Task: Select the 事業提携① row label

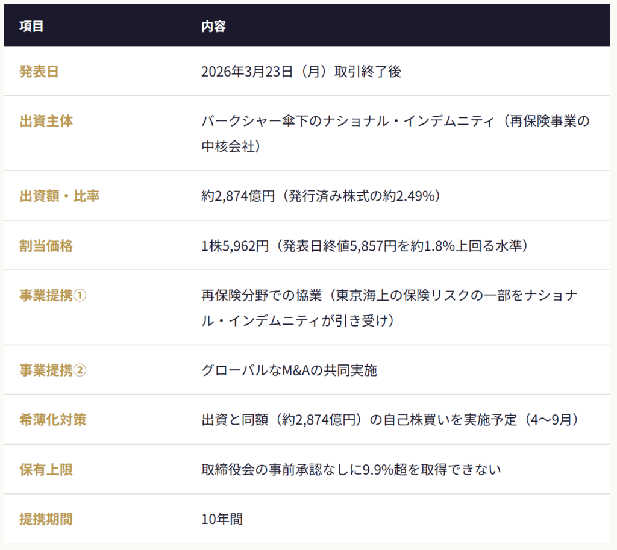Action: click(53, 296)
